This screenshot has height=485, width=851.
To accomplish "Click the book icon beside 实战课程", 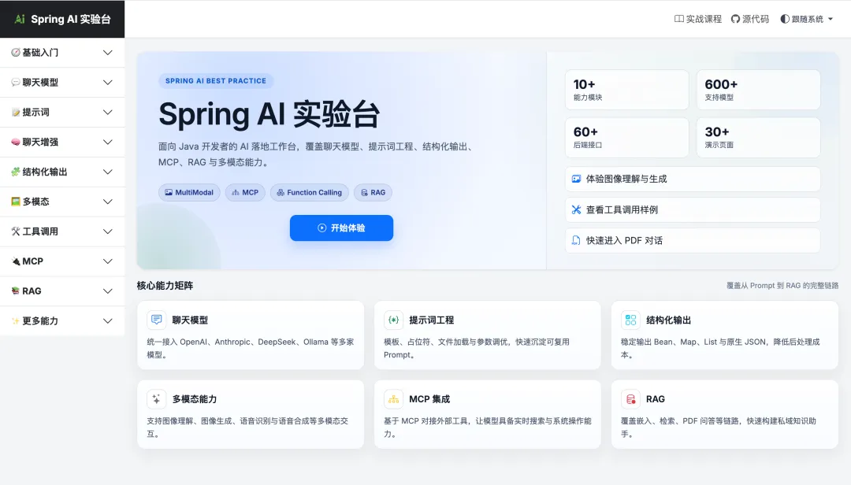I will tap(679, 19).
